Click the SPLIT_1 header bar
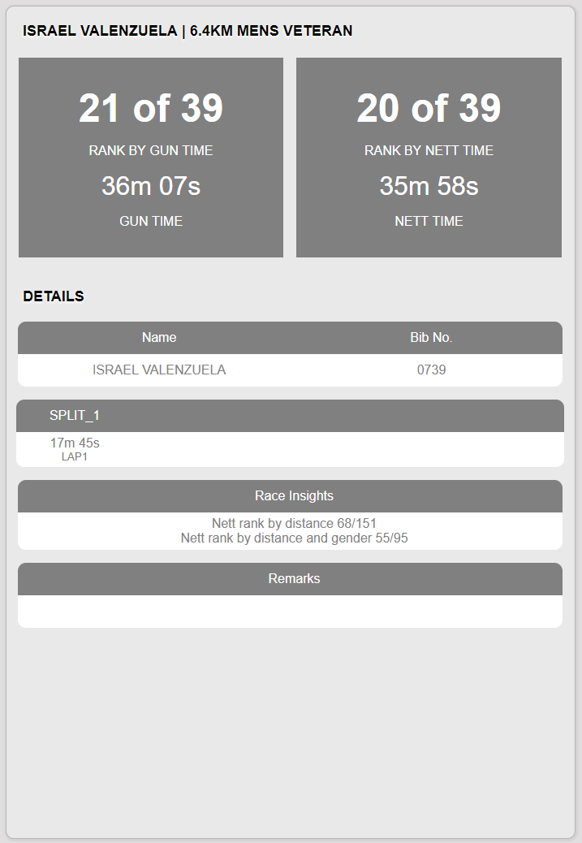The image size is (582, 843). pyautogui.click(x=291, y=416)
